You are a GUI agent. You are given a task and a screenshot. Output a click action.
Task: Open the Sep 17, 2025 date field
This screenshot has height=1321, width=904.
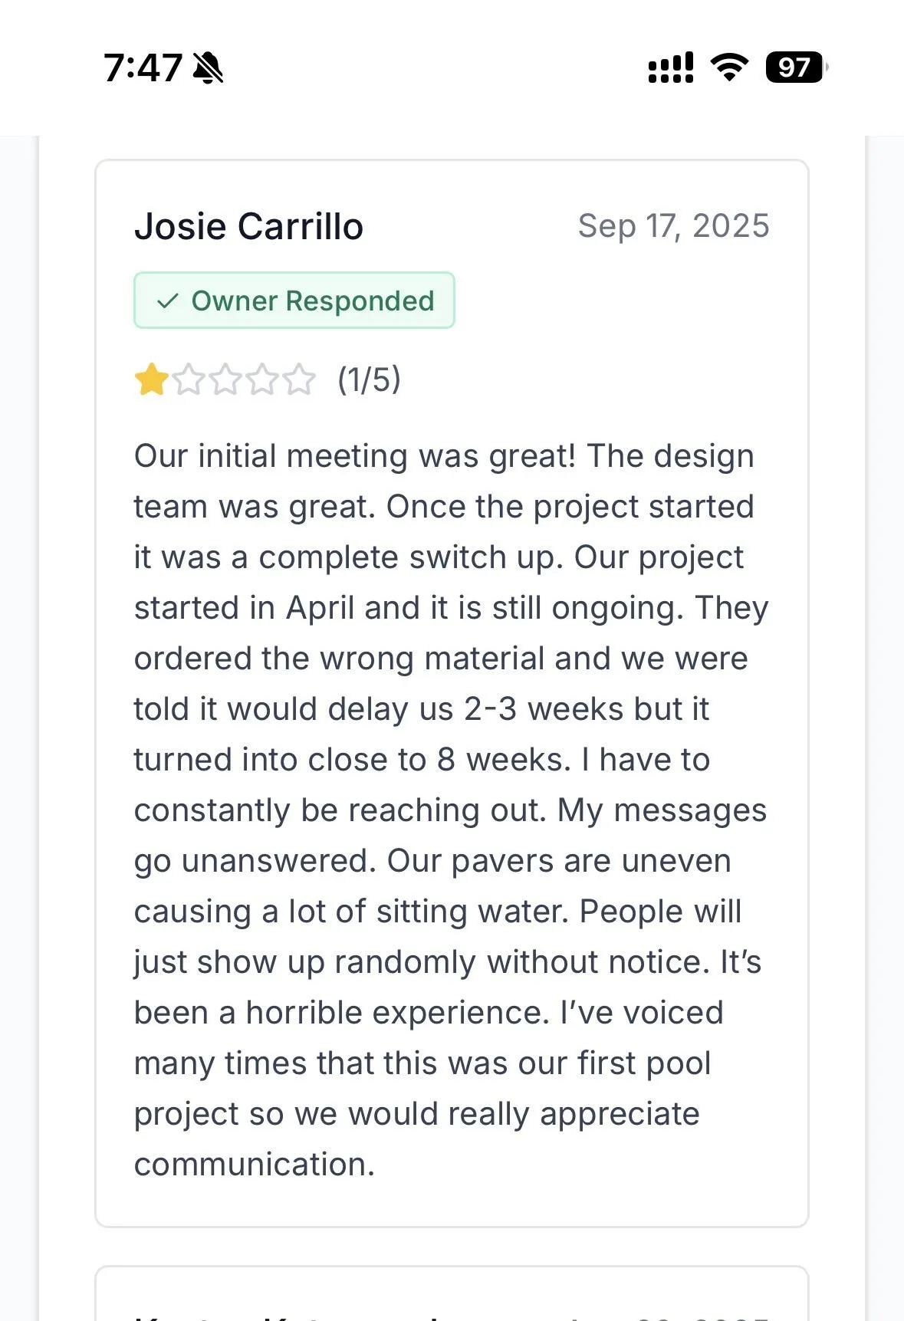tap(674, 225)
